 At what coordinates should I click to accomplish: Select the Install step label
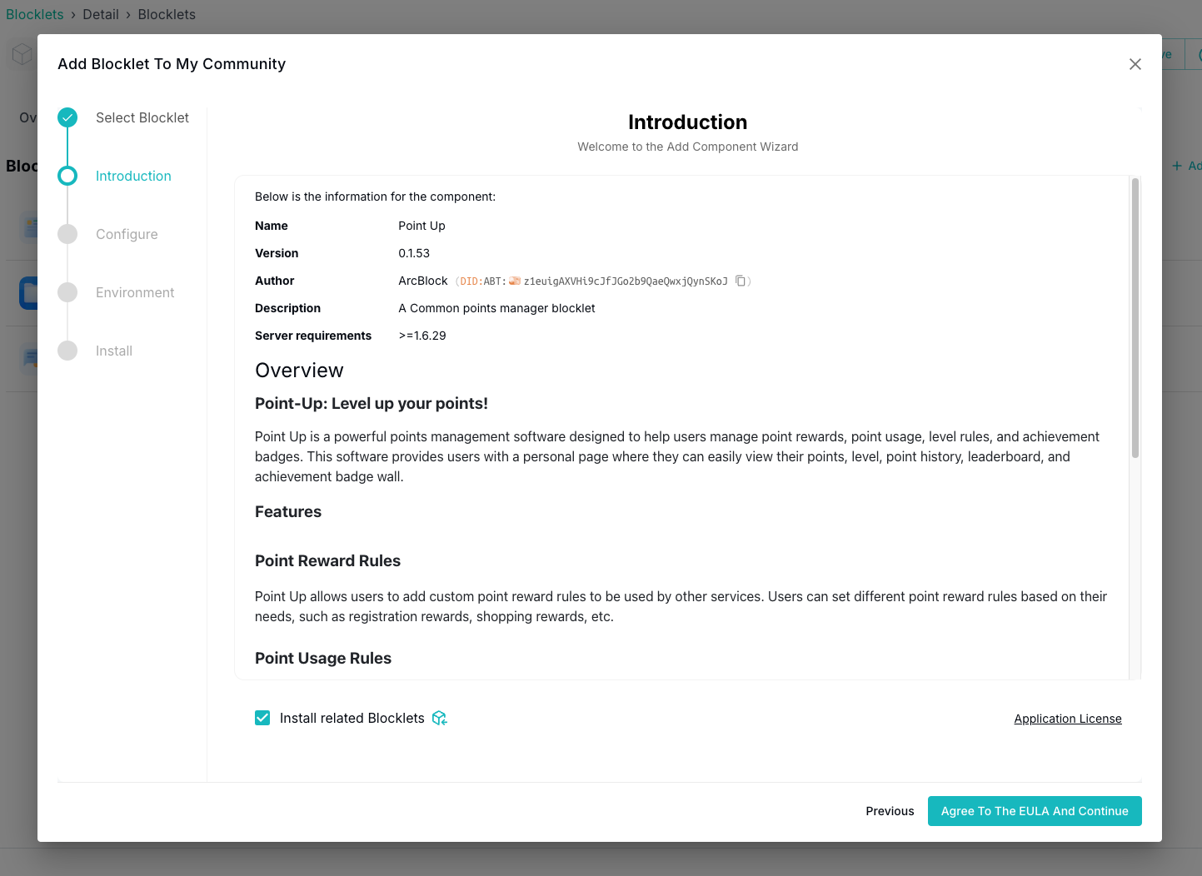[114, 351]
